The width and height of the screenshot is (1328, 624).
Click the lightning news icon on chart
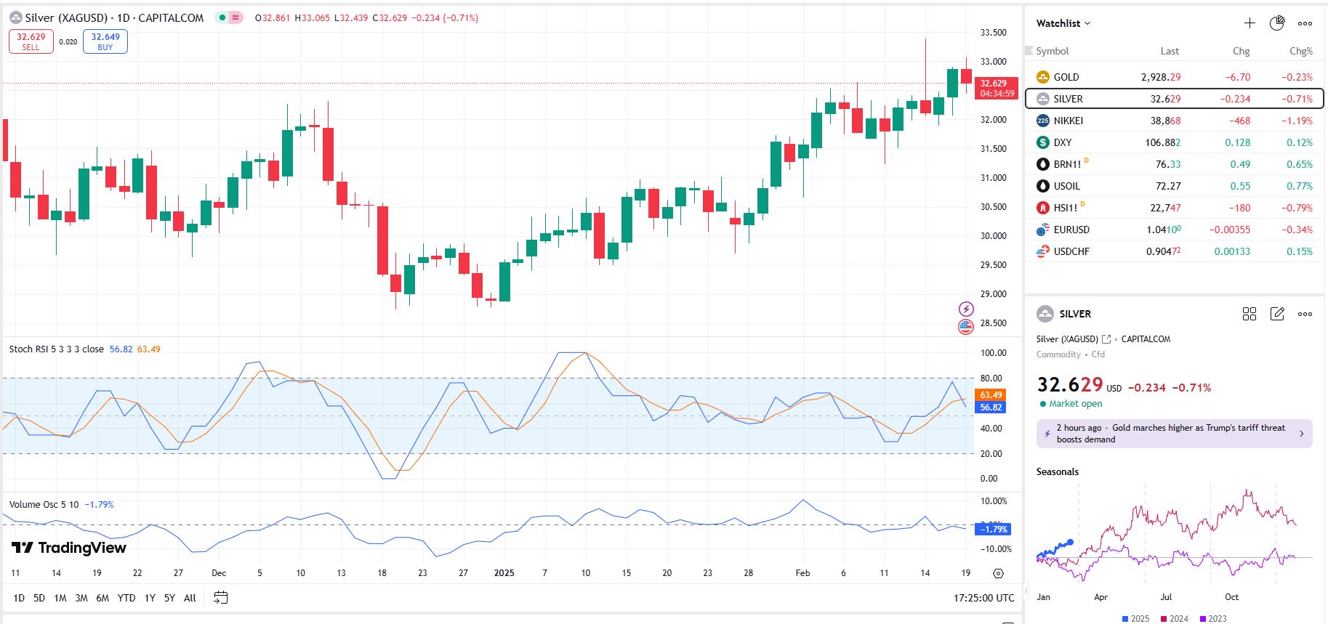click(966, 309)
